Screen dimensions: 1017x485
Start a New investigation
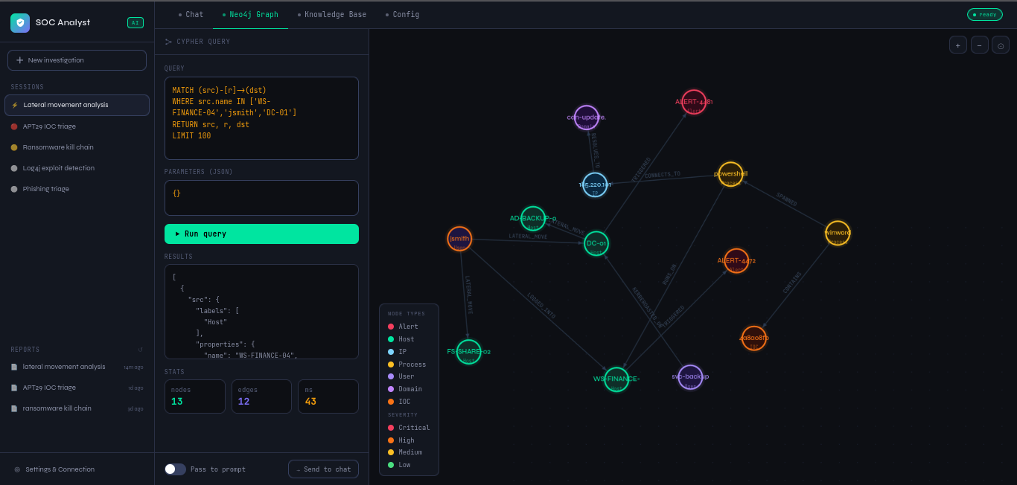[x=77, y=60]
